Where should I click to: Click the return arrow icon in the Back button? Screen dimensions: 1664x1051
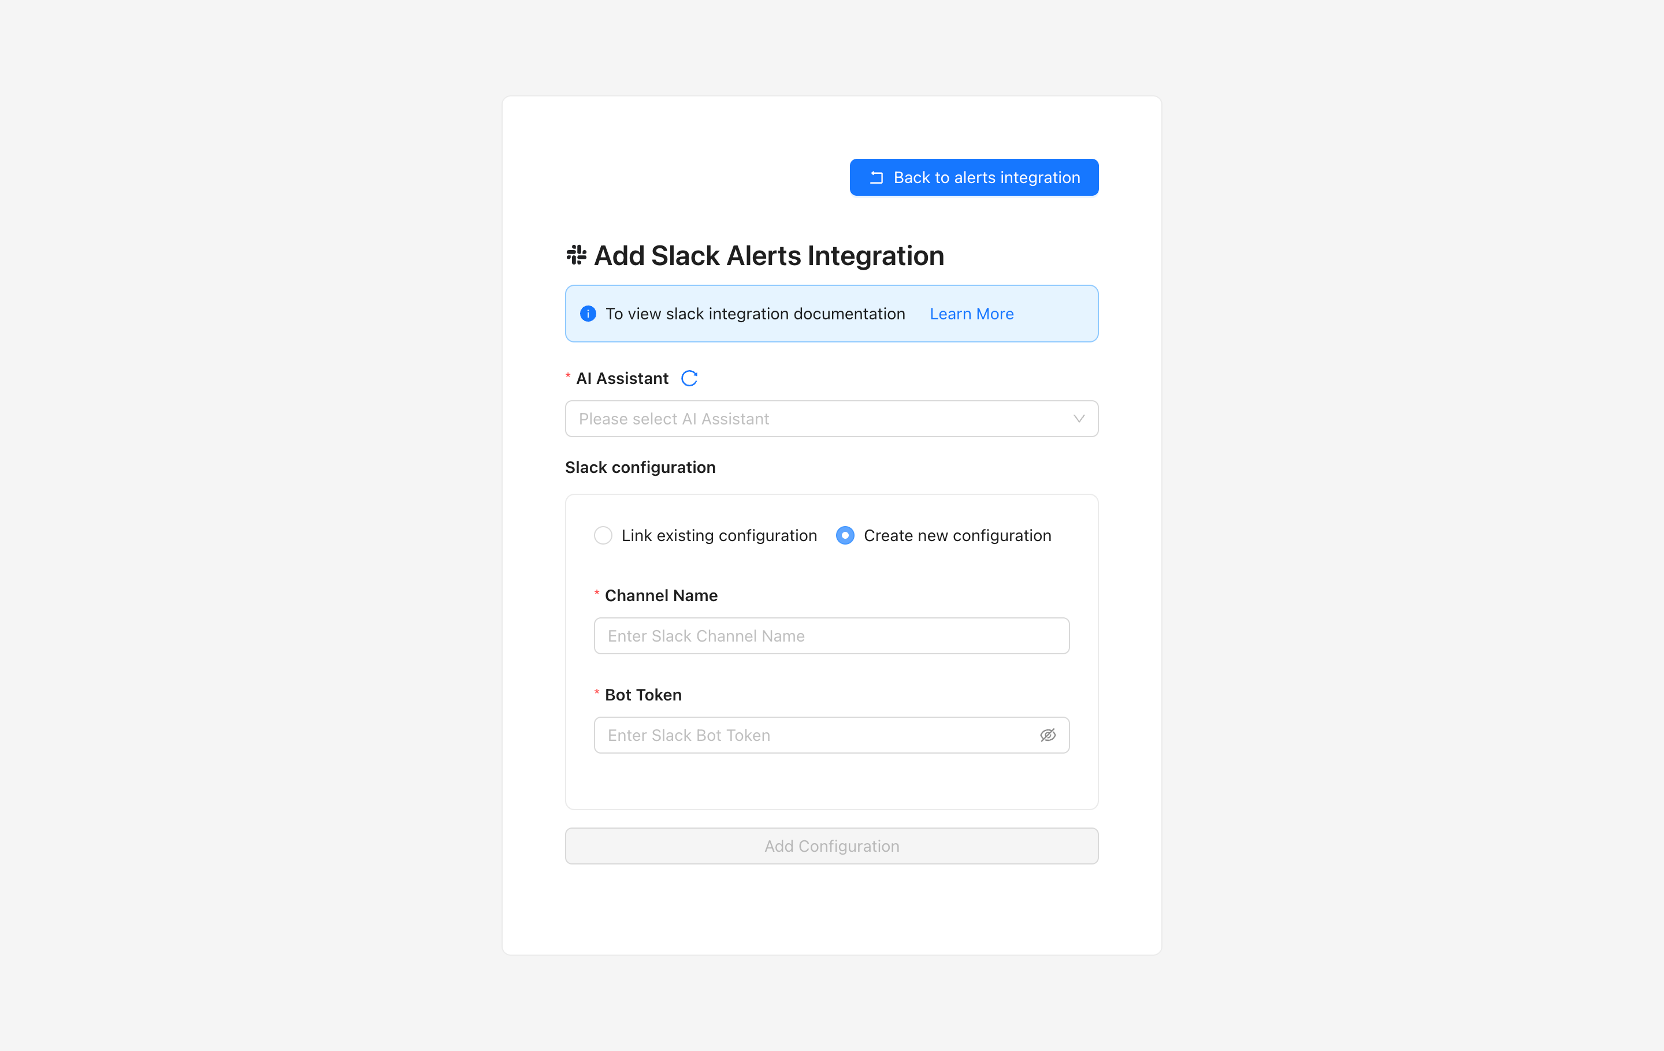click(876, 178)
